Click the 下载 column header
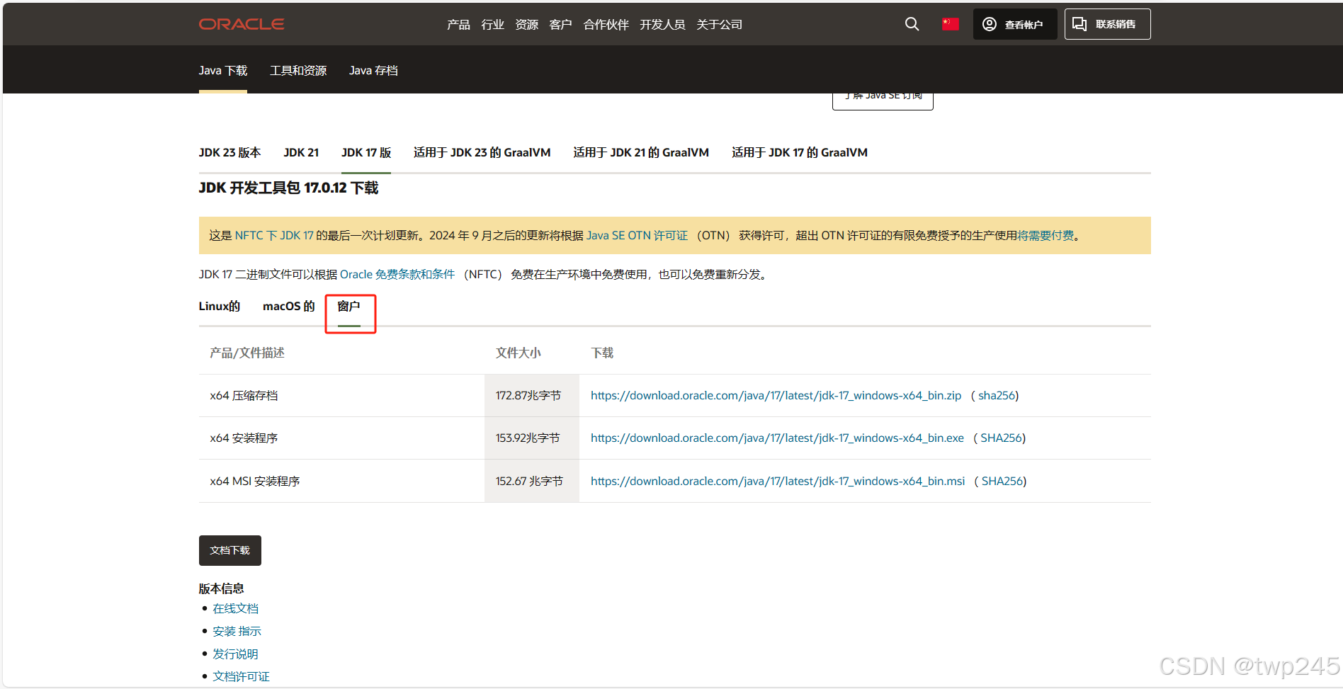This screenshot has width=1343, height=689. click(602, 353)
